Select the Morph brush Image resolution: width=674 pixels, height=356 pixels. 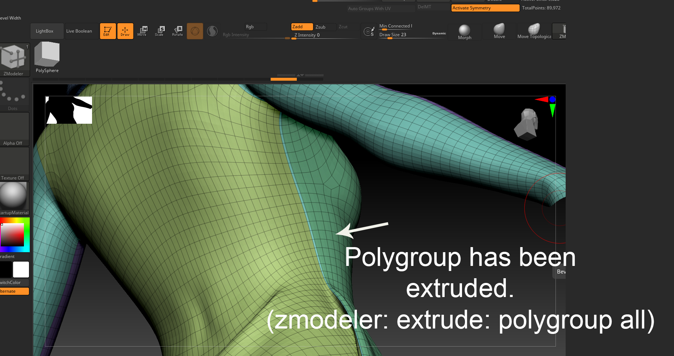tap(465, 32)
